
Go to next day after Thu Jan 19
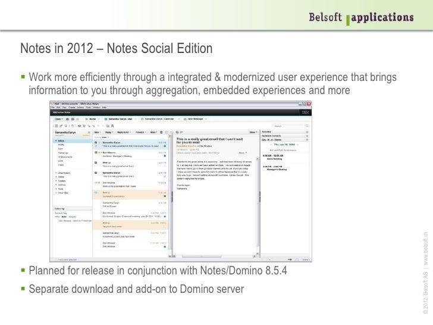pos(297,145)
